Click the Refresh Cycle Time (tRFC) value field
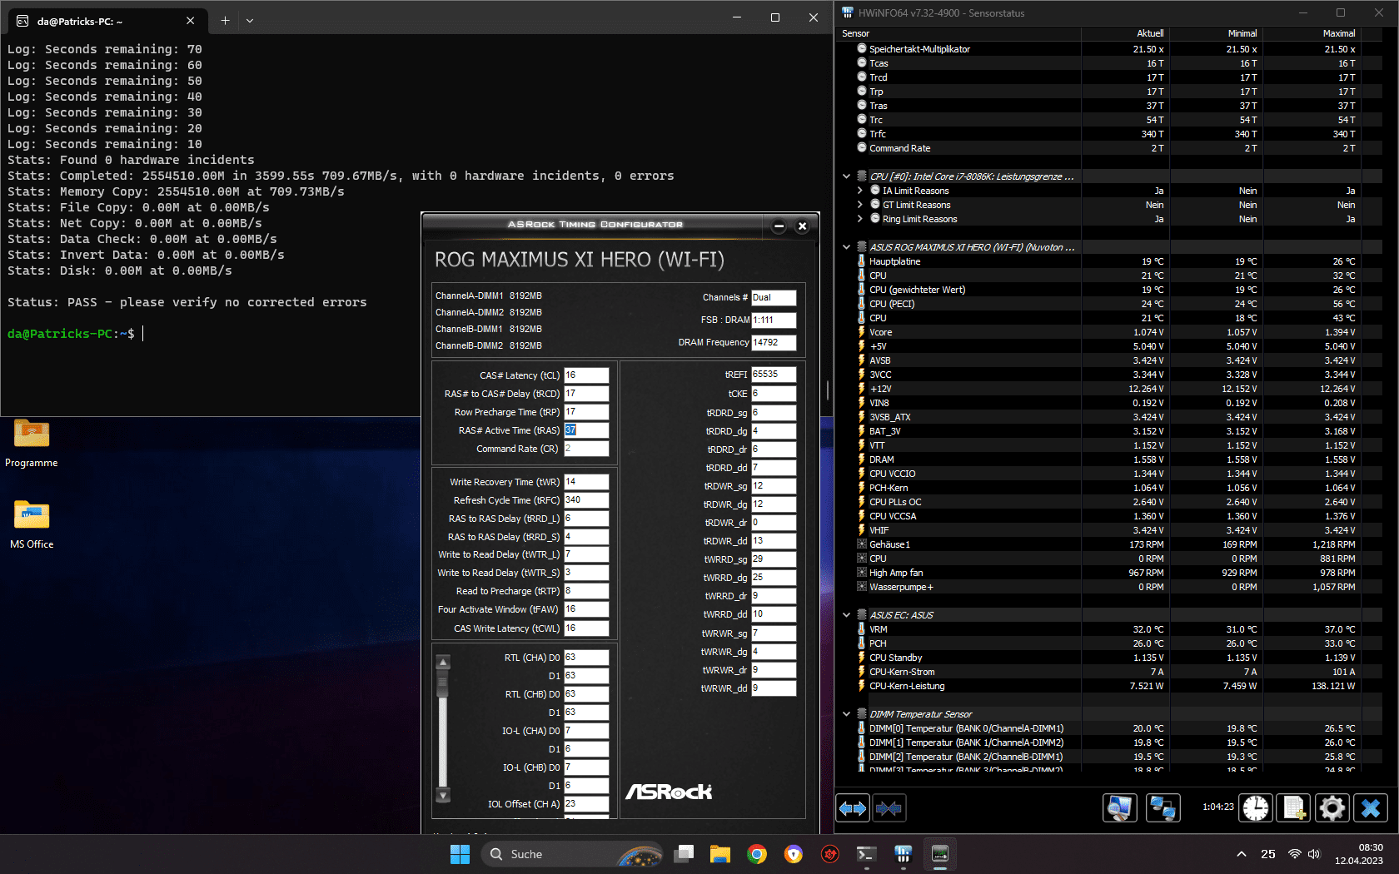The image size is (1399, 874). 586,500
